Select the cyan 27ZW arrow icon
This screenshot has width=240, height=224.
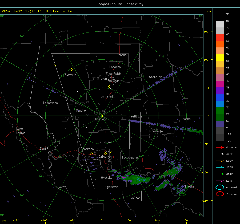click(220, 168)
